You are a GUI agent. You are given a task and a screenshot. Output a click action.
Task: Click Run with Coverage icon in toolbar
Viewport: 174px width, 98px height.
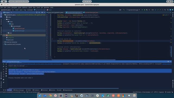(147, 10)
